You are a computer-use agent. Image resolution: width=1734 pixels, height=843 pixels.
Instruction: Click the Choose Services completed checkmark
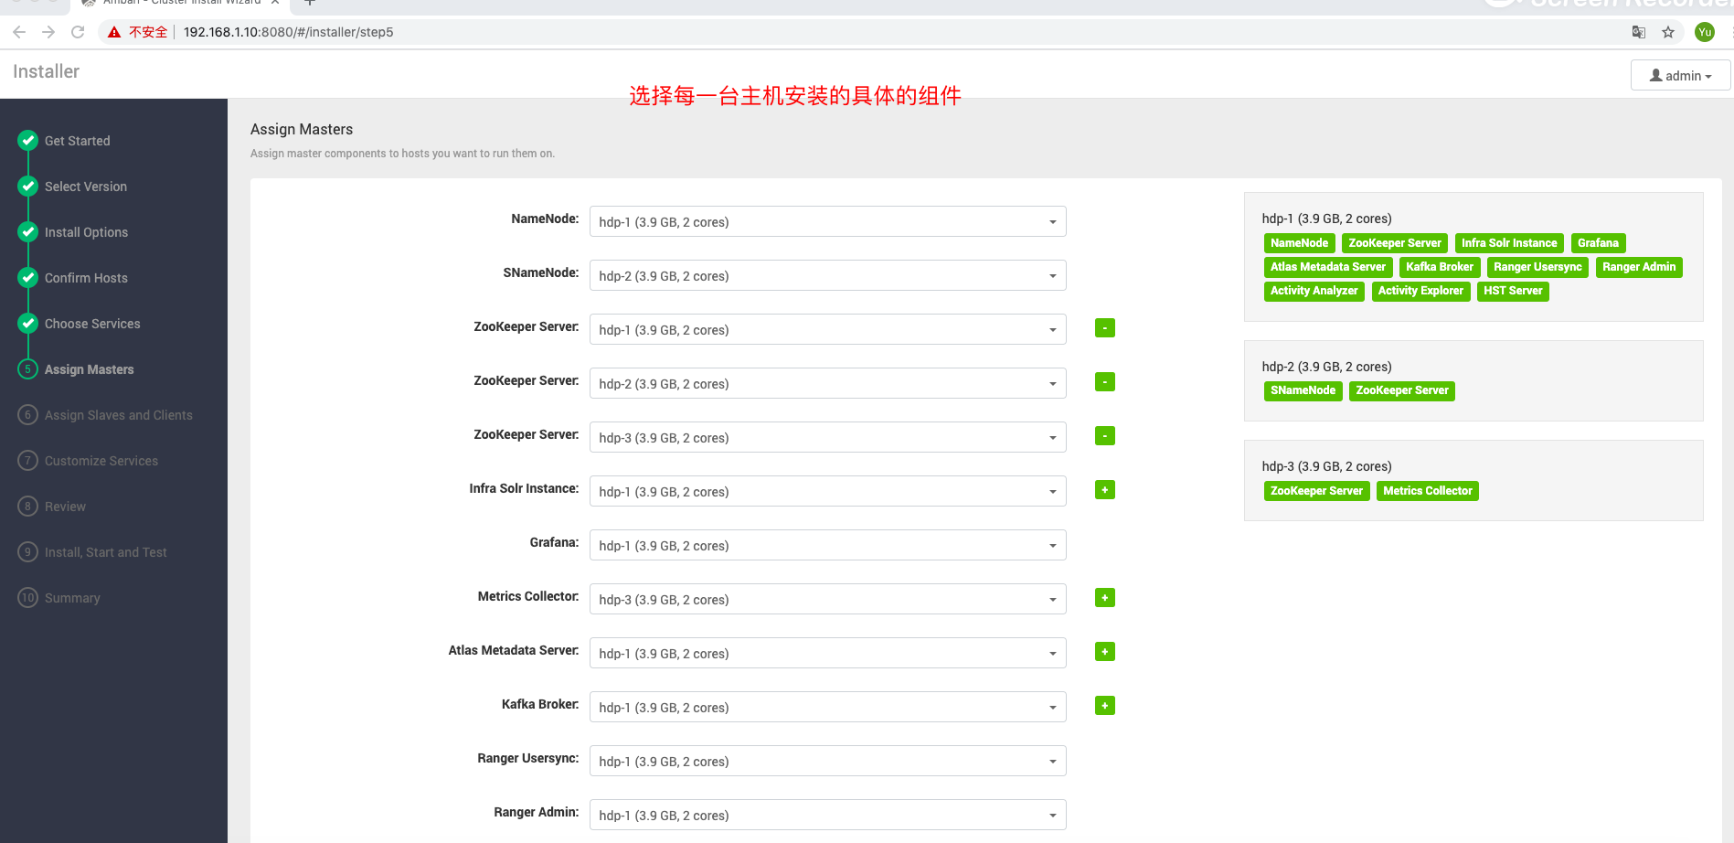[28, 323]
